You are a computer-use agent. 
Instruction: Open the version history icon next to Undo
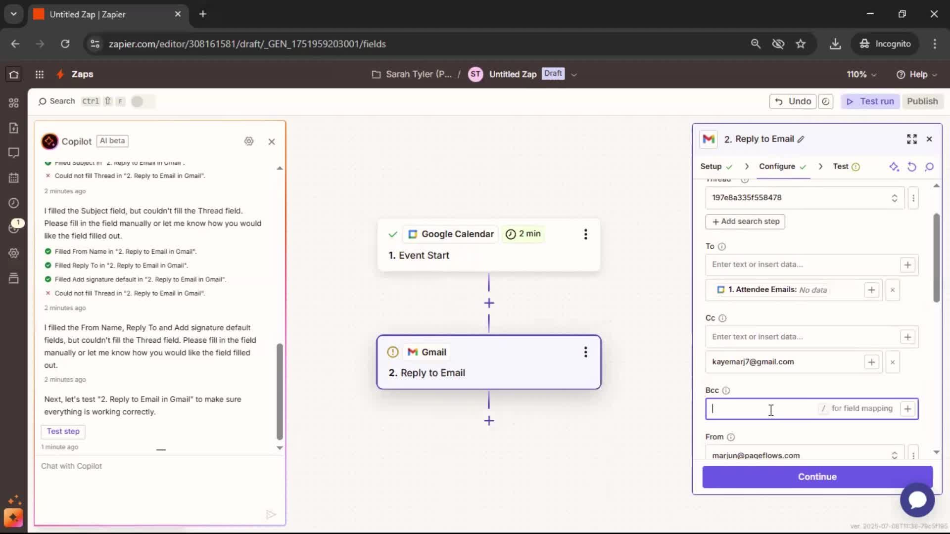pos(826,101)
